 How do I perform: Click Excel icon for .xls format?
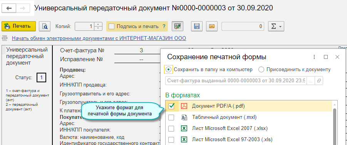pos(184,140)
